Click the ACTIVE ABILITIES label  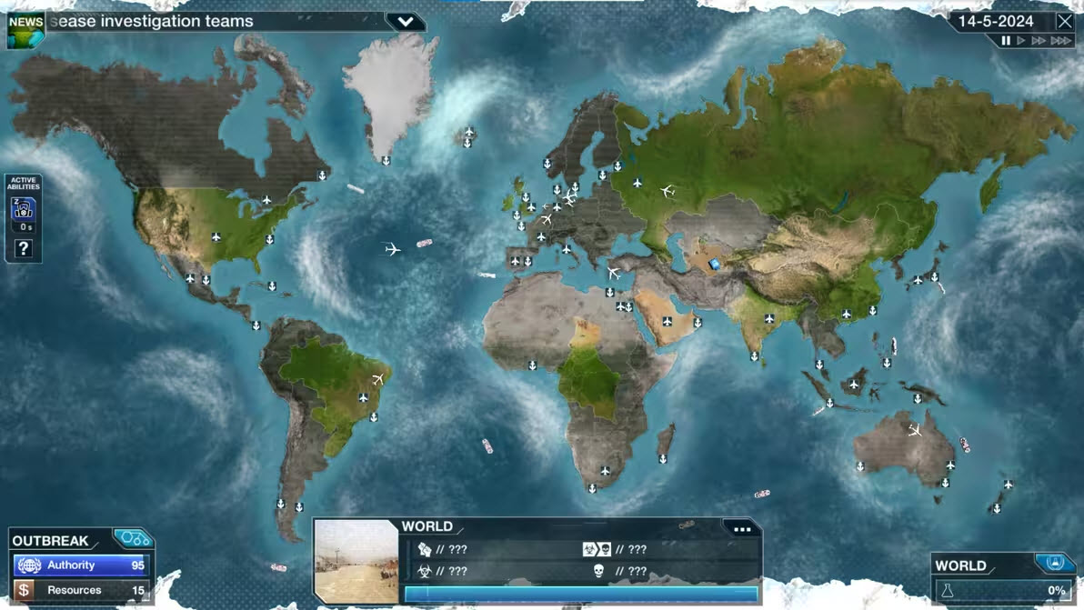click(x=24, y=183)
